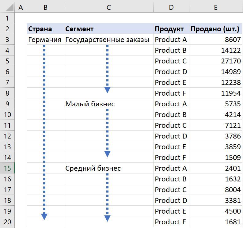Select the 'Средний бизнес' cell

(109, 168)
